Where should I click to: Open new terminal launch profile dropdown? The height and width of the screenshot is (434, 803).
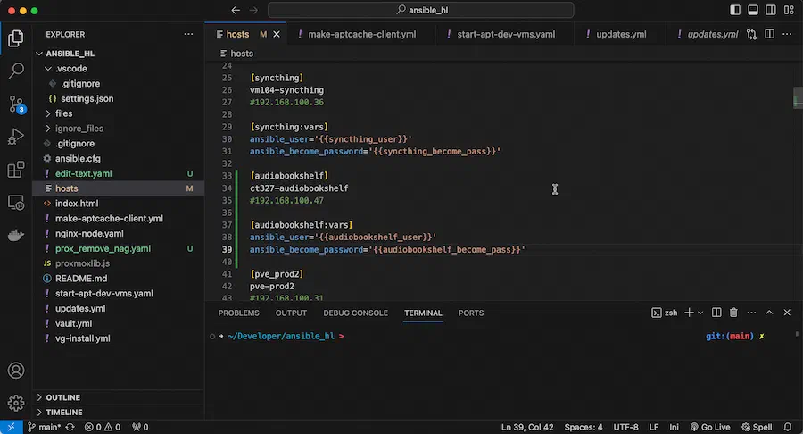[x=700, y=313]
